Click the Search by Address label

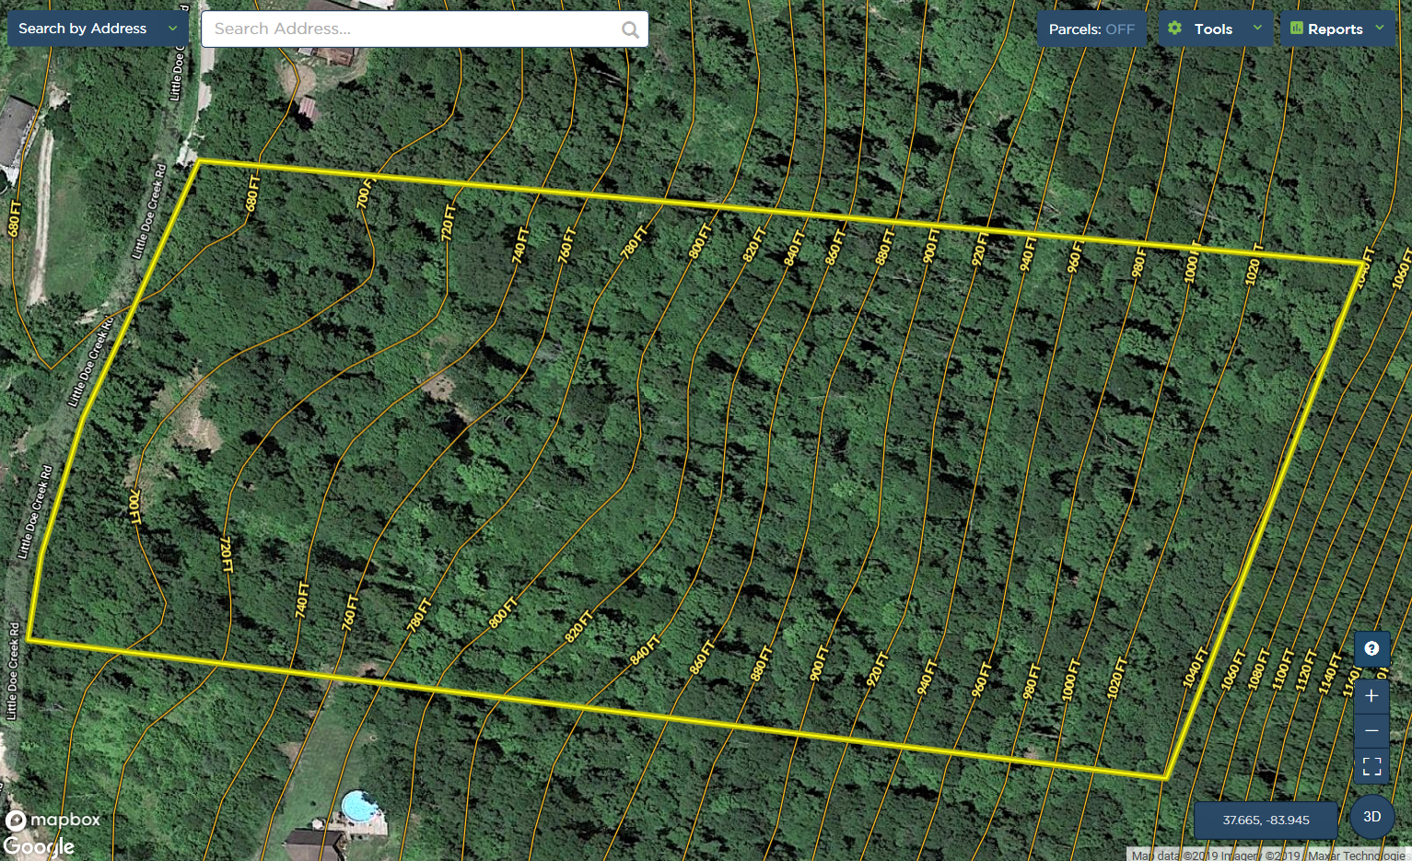click(83, 29)
